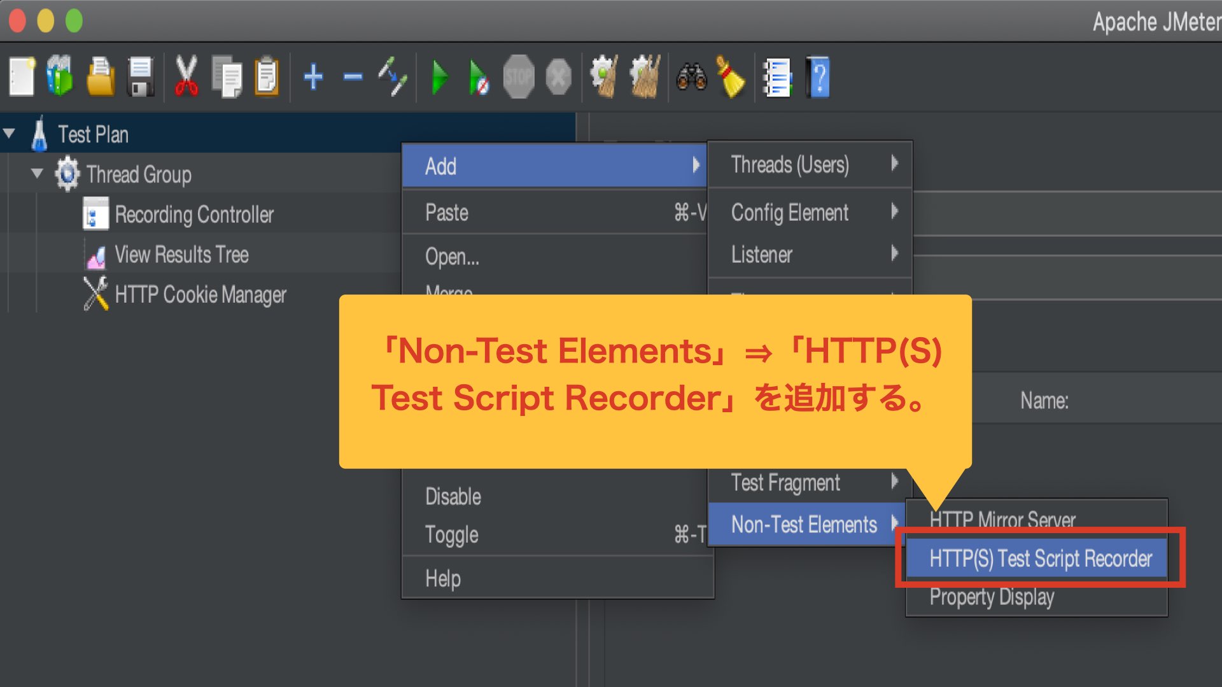This screenshot has height=687, width=1222.
Task: Collapse the Test Plan tree node
Action: pos(10,134)
